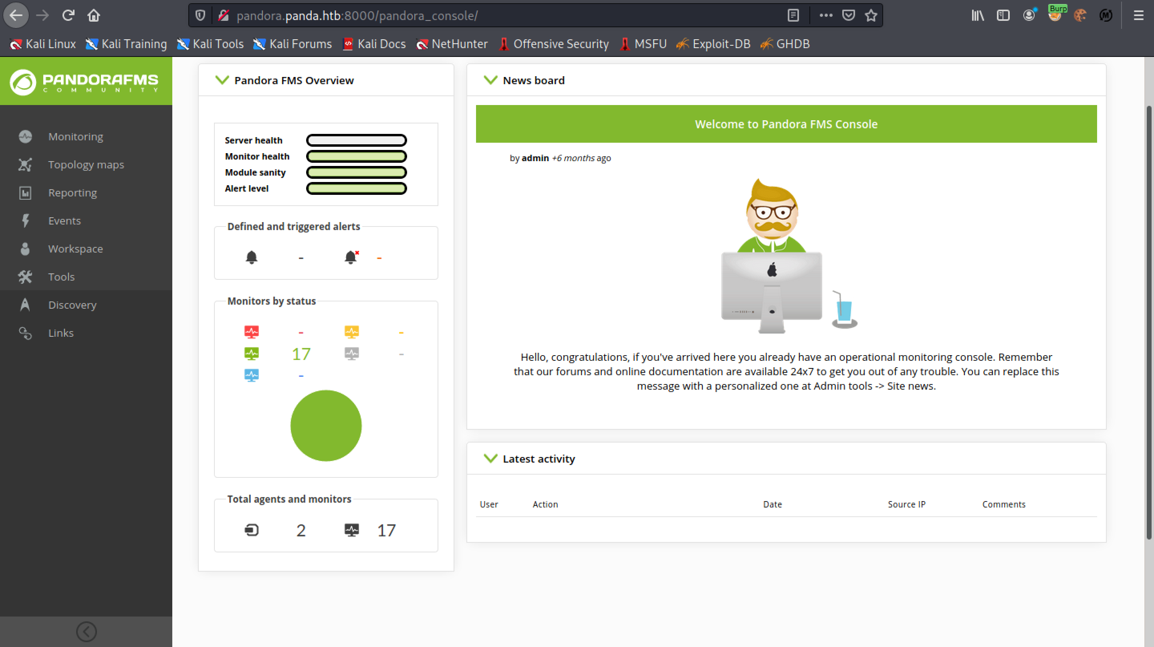Click the Welcome to Pandora FMS Console banner
Viewport: 1154px width, 647px height.
pyautogui.click(x=786, y=124)
